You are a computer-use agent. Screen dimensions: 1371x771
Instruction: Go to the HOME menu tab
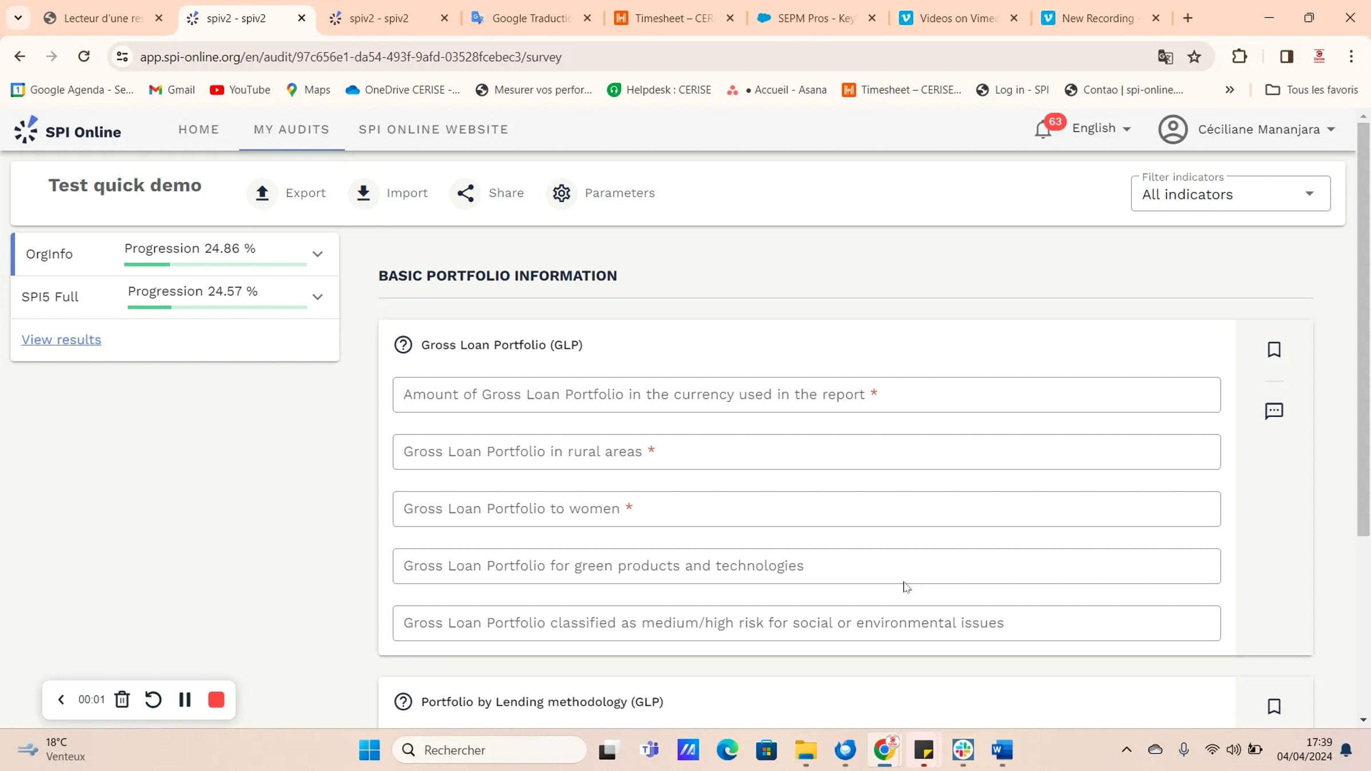(199, 130)
